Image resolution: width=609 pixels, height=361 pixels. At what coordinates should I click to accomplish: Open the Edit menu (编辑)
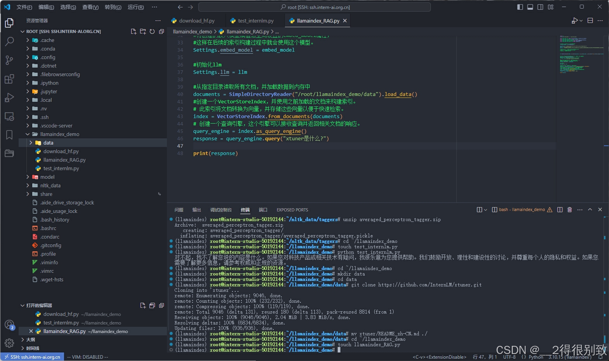(x=46, y=7)
